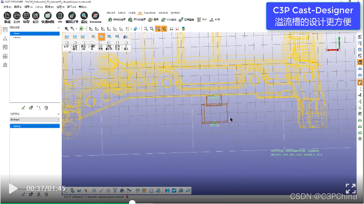Open a file with the 打开 icon

[x=17, y=16]
